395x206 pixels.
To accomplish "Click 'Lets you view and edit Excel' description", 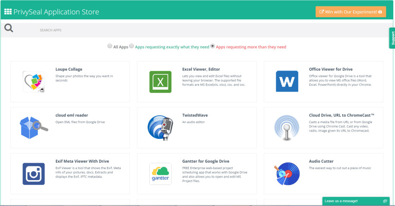I will (214, 80).
